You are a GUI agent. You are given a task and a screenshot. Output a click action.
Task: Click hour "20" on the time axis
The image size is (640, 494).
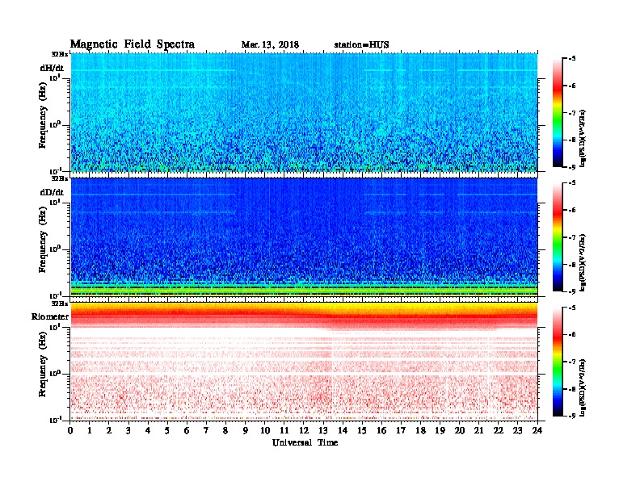pyautogui.click(x=459, y=430)
